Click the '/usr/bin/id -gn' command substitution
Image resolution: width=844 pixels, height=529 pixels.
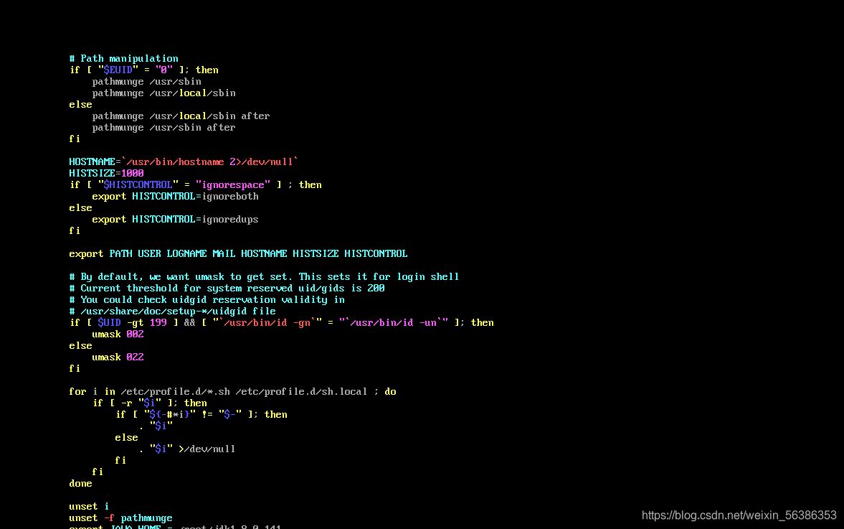267,323
